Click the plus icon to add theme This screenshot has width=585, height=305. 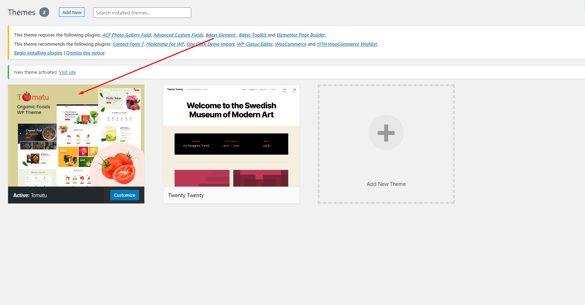tap(386, 133)
